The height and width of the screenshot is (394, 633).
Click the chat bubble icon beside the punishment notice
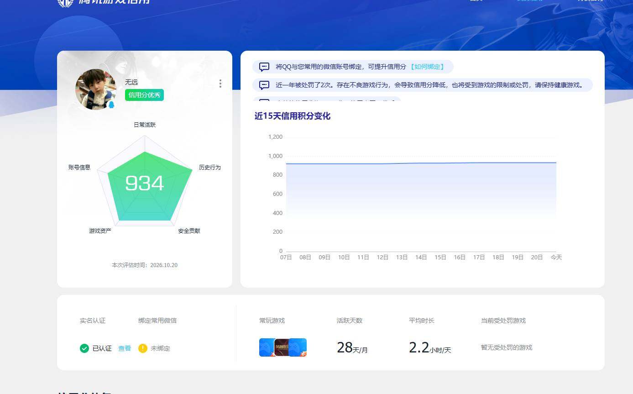click(x=264, y=85)
